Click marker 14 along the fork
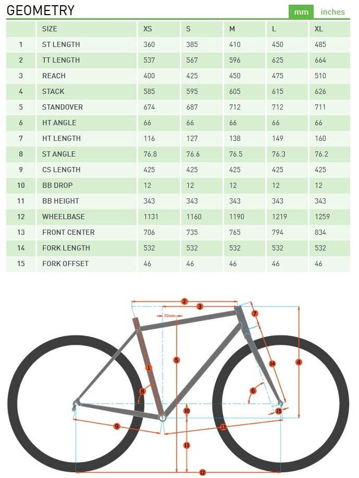The image size is (359, 478). point(272,364)
